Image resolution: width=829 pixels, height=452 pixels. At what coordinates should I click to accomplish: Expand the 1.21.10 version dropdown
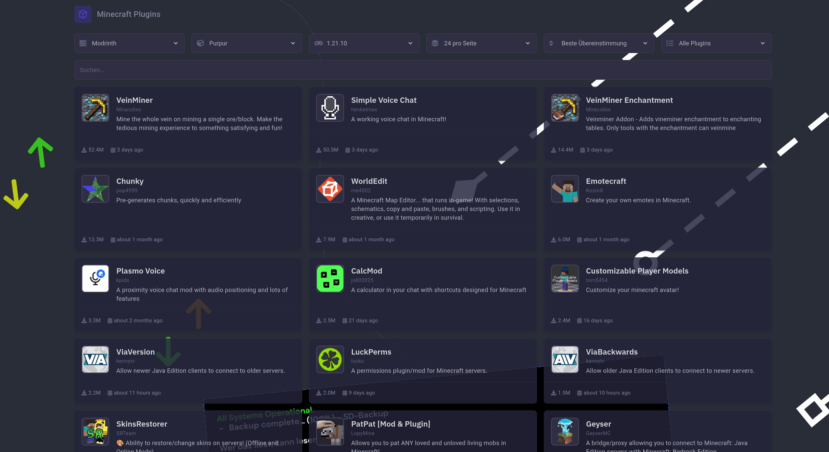pos(364,43)
